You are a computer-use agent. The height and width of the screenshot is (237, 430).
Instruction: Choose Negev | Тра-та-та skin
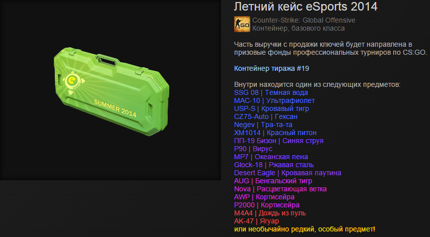tap(263, 125)
